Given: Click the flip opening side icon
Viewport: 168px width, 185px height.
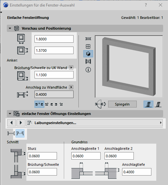Looking at the screenshot, I should pyautogui.click(x=101, y=104).
